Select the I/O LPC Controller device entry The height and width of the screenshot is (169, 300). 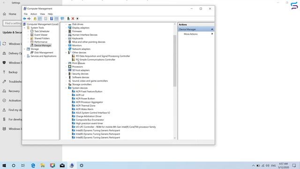tap(116, 127)
